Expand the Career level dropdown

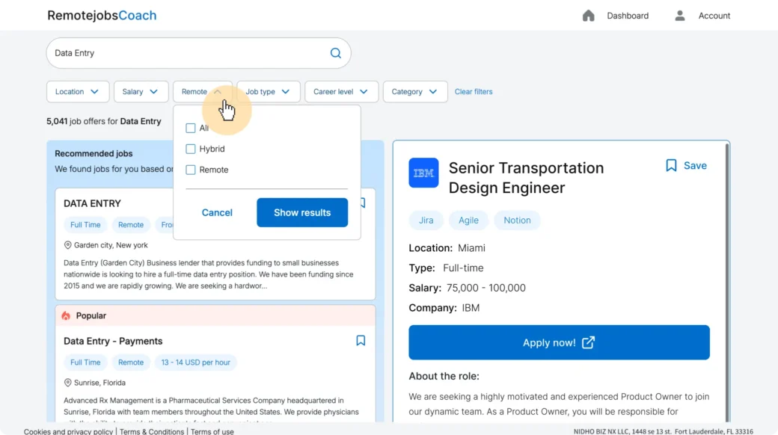click(341, 92)
